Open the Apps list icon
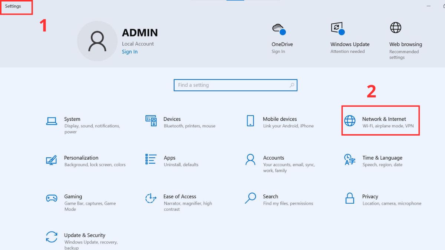Viewport: 445px width, 250px height. click(x=151, y=159)
